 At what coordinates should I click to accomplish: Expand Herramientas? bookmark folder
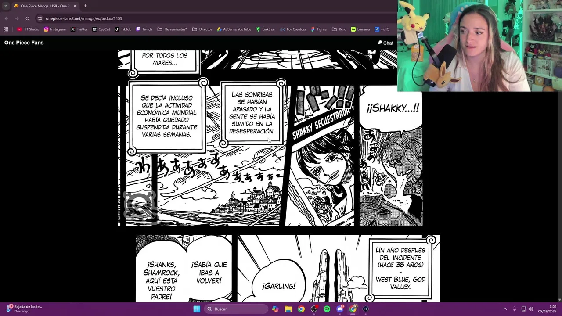pos(172,29)
